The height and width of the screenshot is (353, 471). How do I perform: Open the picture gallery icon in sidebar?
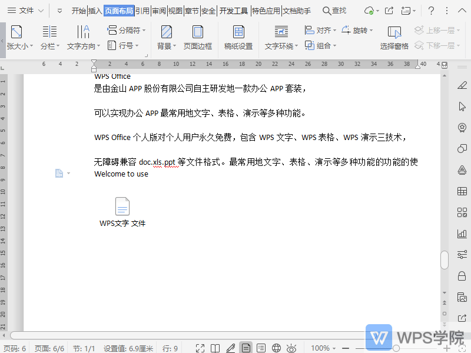point(462,297)
